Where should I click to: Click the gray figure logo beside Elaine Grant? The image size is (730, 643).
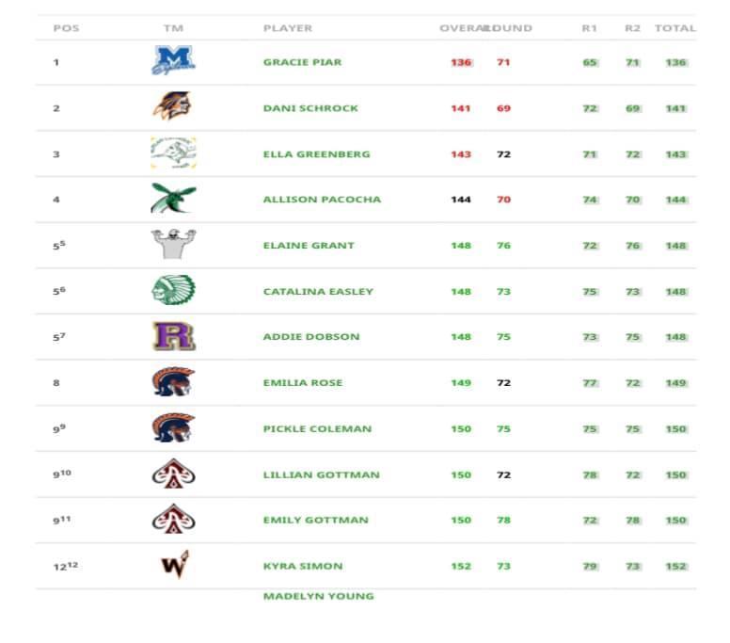coord(173,245)
